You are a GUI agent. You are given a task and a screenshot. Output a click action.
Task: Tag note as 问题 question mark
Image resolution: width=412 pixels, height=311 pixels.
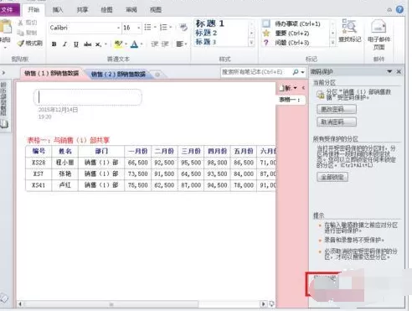(x=286, y=43)
